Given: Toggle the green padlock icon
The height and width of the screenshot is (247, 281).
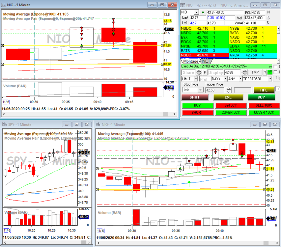Looking at the screenshot, I should pyautogui.click(x=270, y=72).
